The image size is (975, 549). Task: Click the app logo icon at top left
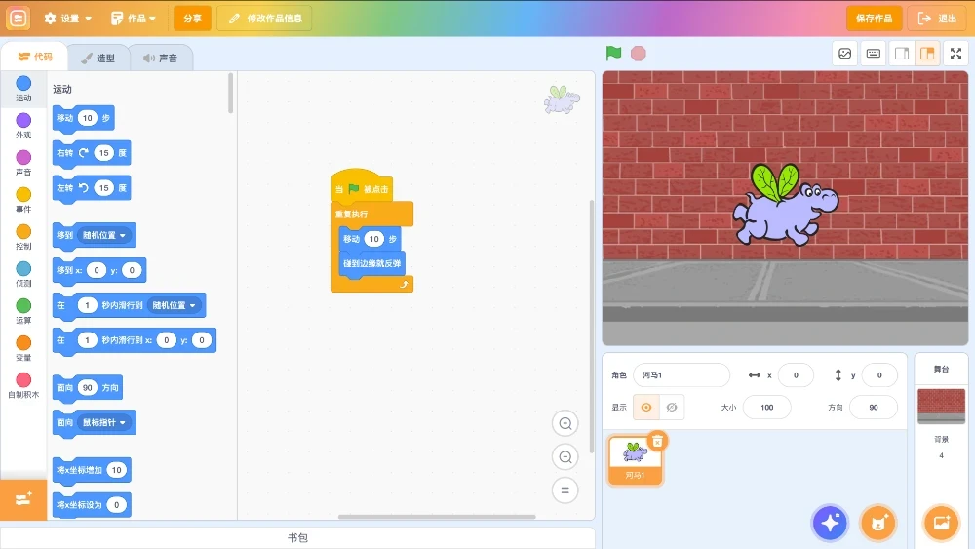click(x=18, y=18)
